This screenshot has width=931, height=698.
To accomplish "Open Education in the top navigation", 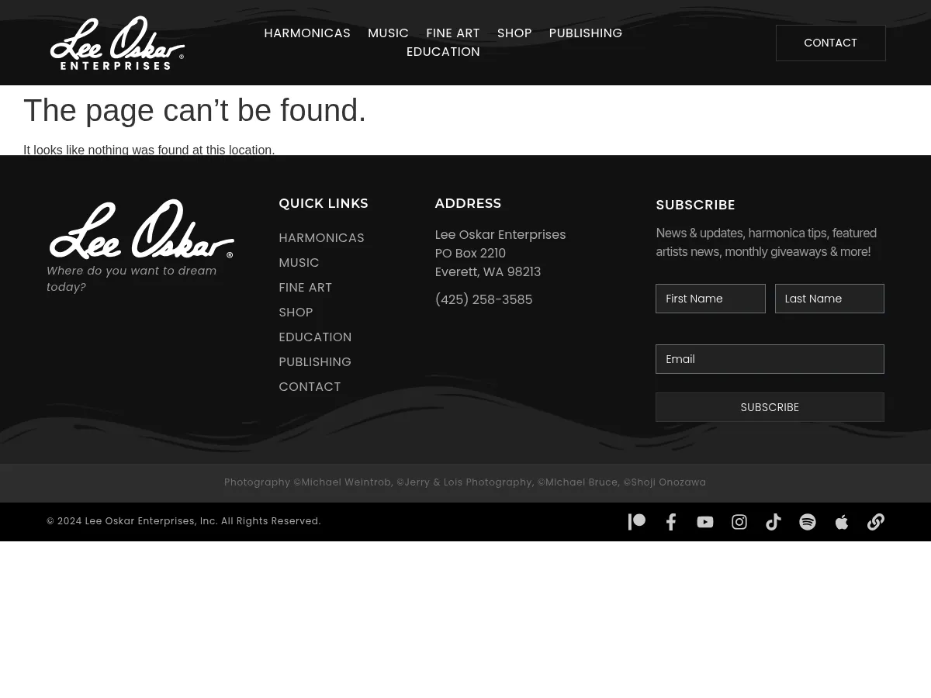I will point(443,52).
